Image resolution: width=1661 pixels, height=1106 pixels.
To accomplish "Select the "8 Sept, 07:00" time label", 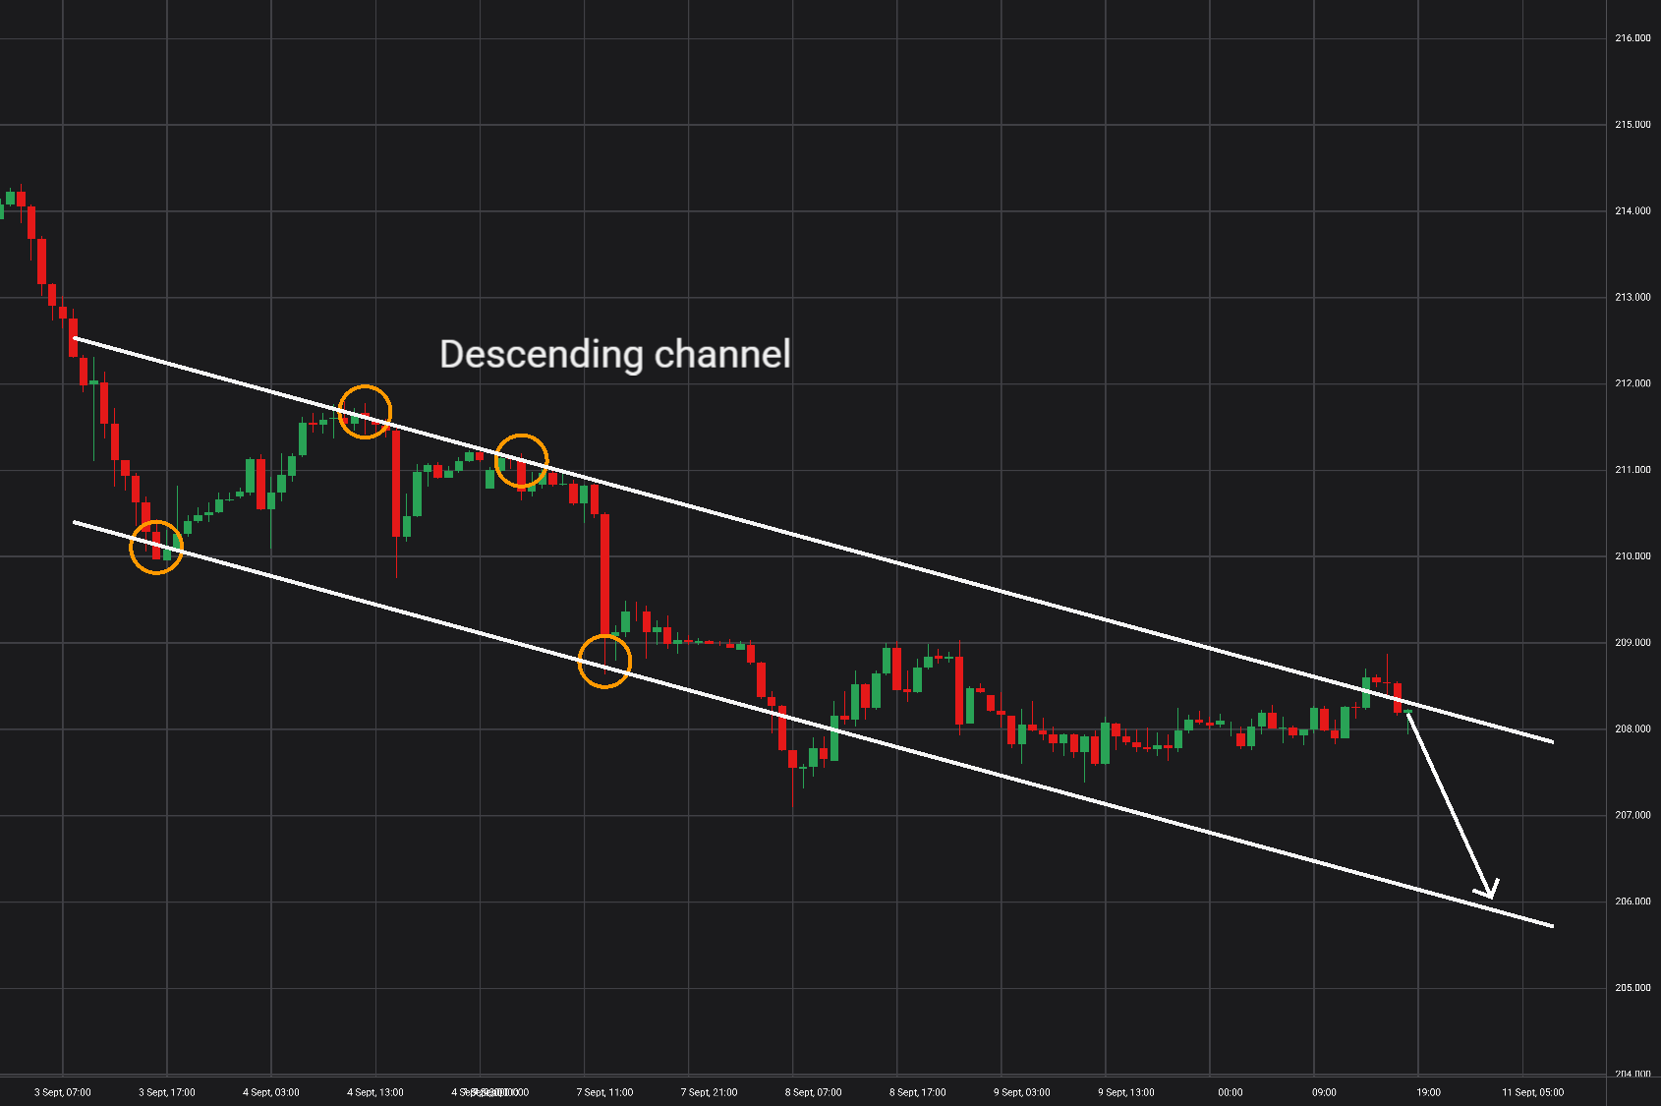I will 814,1092.
